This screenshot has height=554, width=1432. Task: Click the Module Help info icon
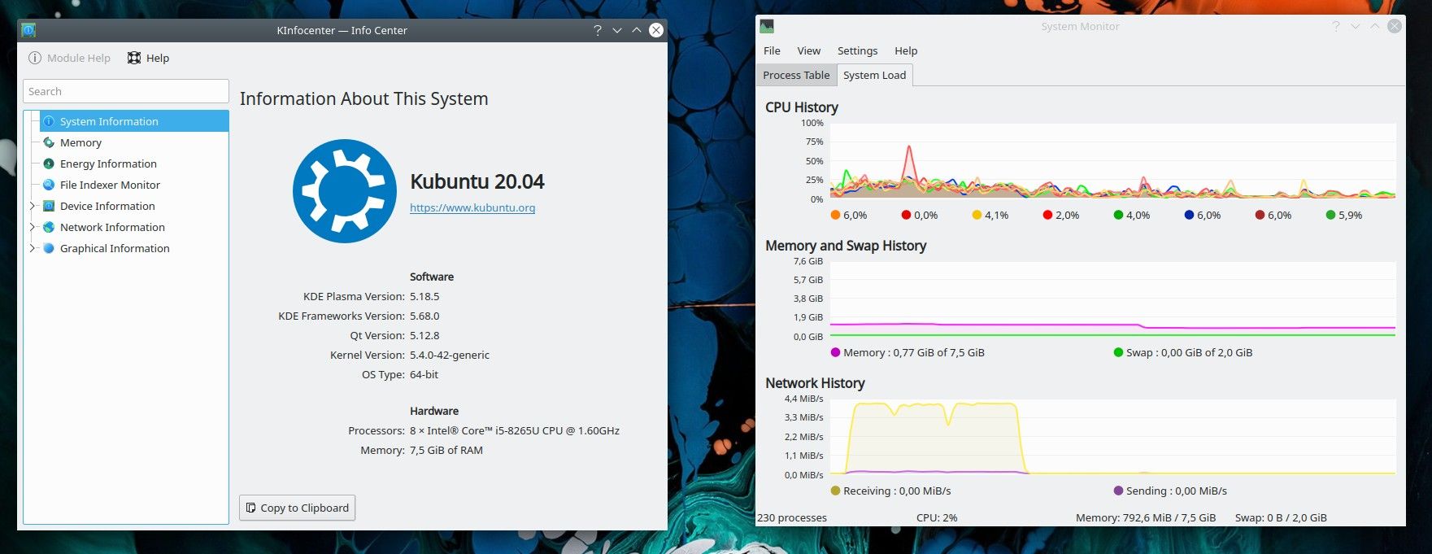tap(35, 58)
